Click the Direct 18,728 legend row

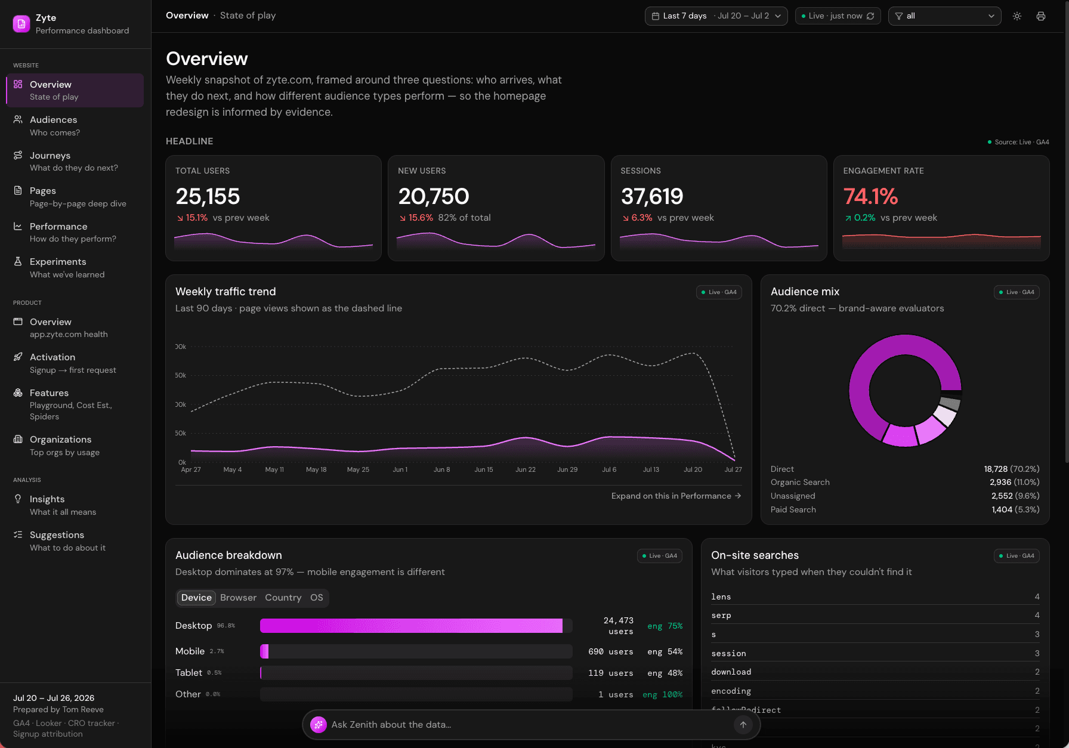905,469
